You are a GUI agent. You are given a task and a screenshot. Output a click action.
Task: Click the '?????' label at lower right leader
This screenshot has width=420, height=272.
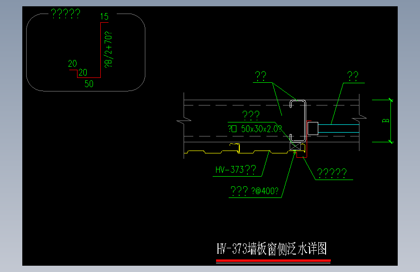[x=332, y=173]
